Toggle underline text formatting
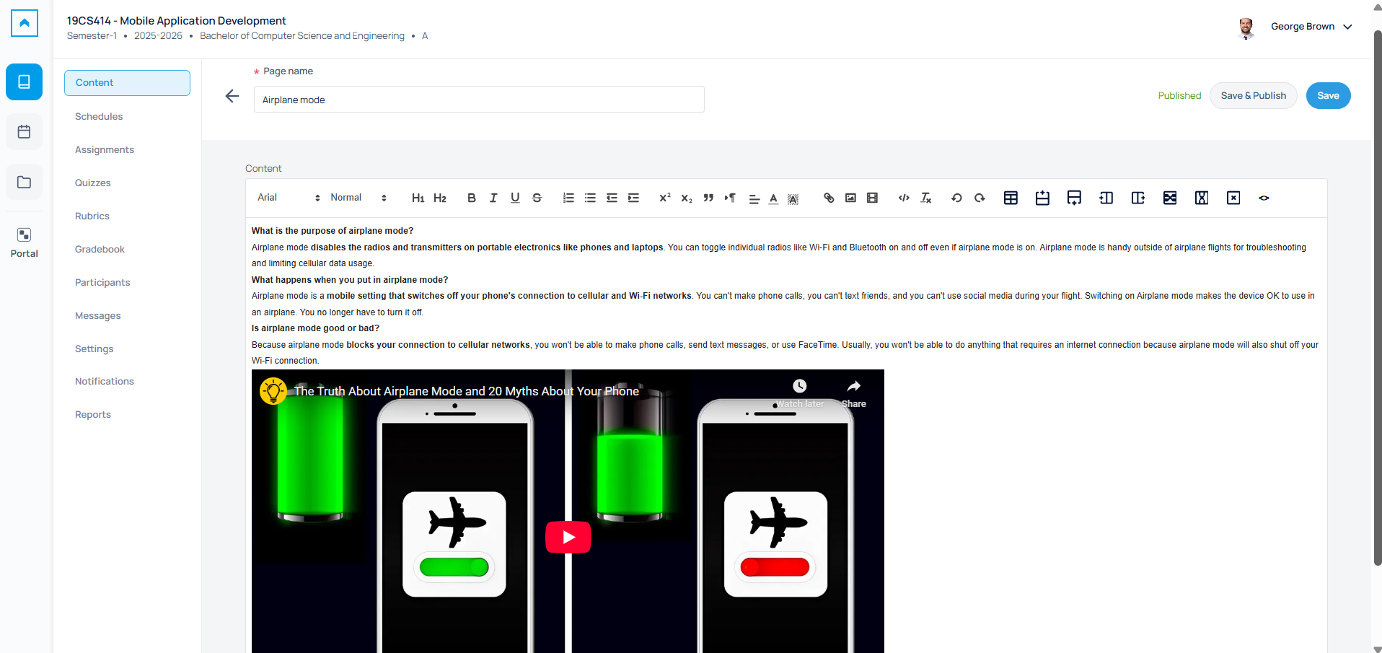 pos(515,198)
